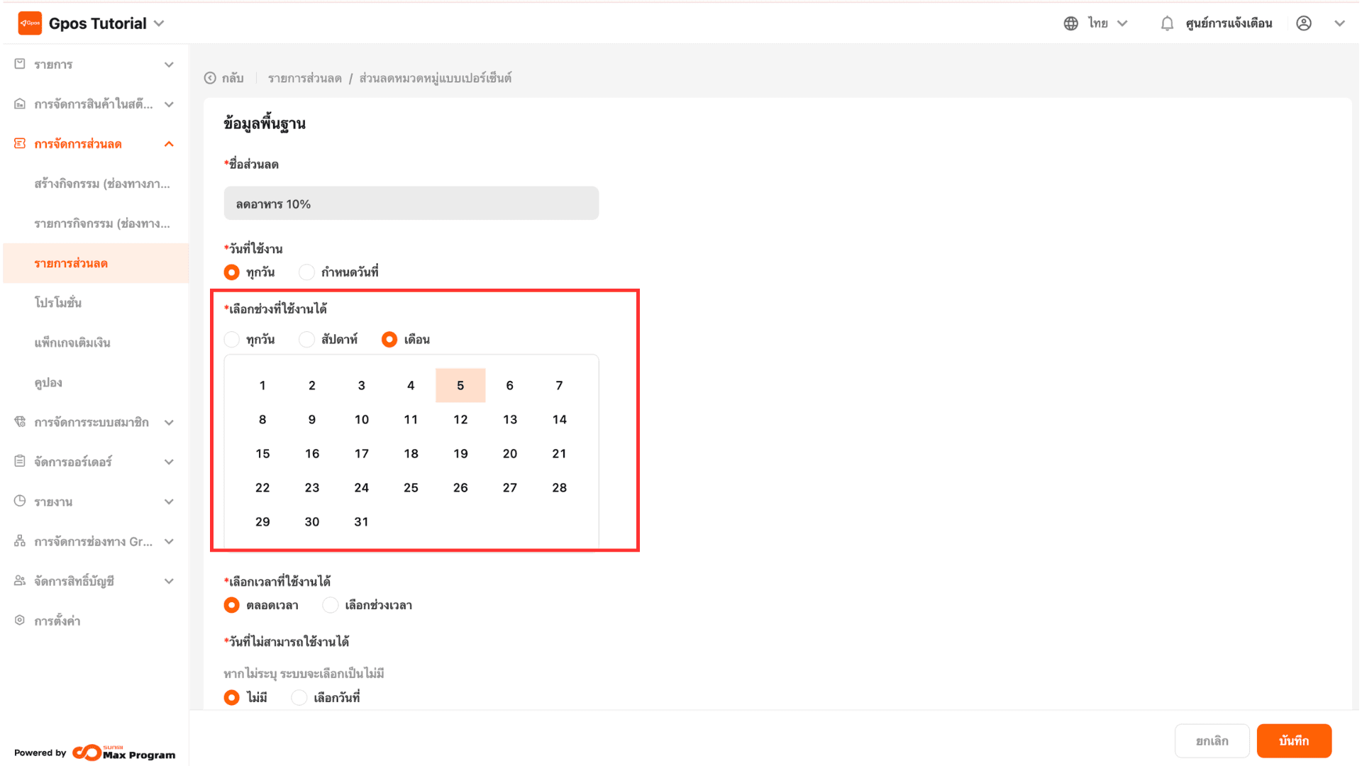Select day 15 in the month grid
1362x766 pixels.
[262, 454]
